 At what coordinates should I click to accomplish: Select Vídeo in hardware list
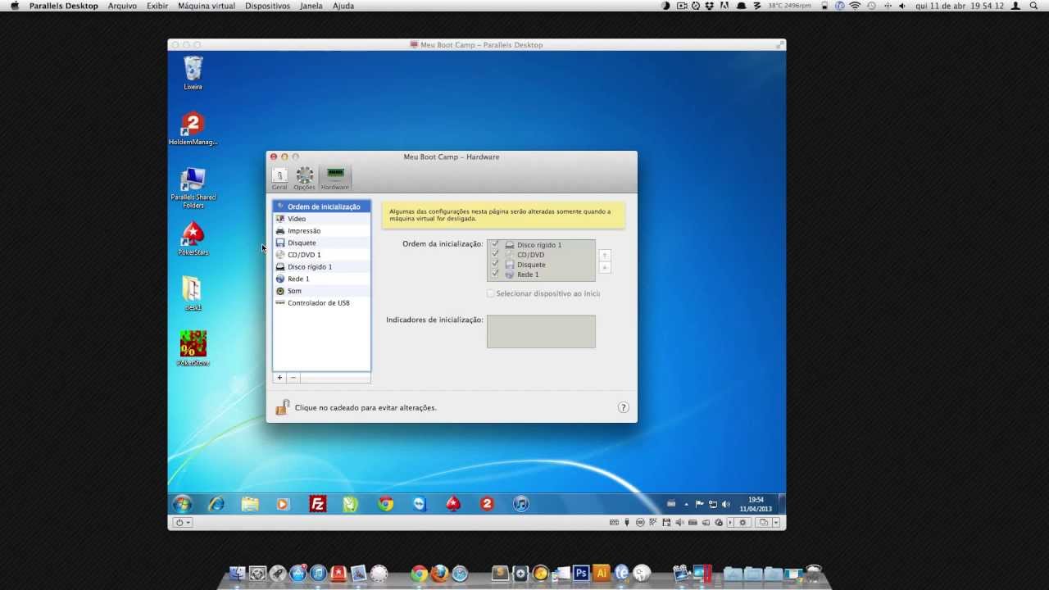321,219
